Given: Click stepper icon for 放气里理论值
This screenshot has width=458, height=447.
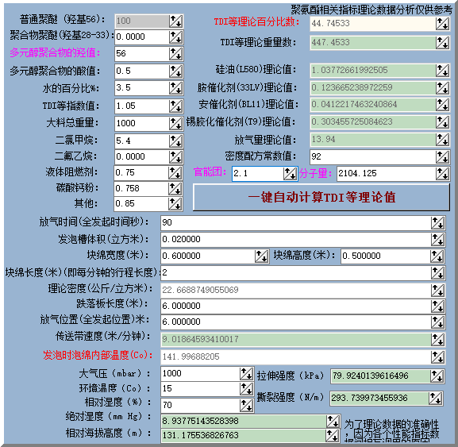Looking at the screenshot, I should (x=442, y=140).
